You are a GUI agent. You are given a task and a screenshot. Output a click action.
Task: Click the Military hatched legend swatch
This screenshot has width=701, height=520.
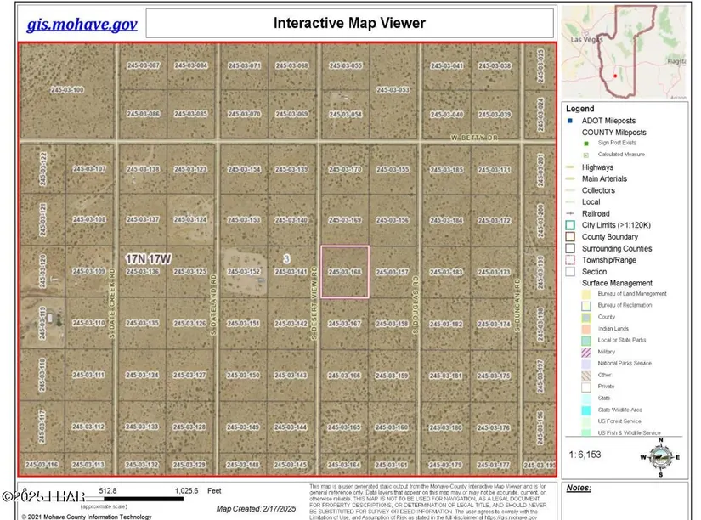[586, 352]
